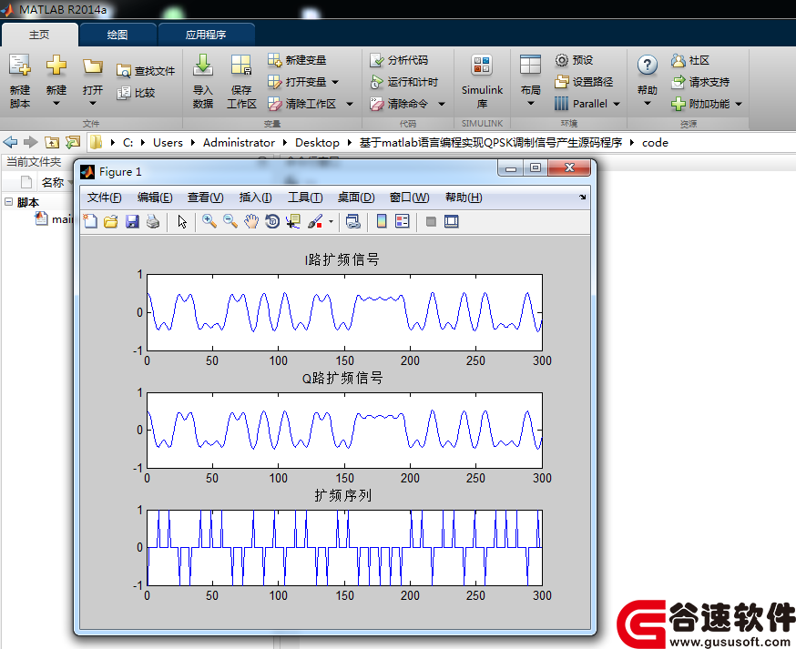Open the Insert (插入) menu in Figure 1
The width and height of the screenshot is (796, 649).
(255, 198)
